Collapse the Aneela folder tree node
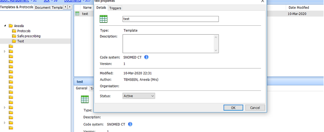 (5, 26)
